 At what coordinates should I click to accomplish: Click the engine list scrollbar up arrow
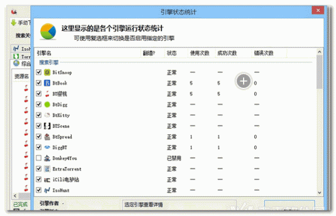pos(320,52)
